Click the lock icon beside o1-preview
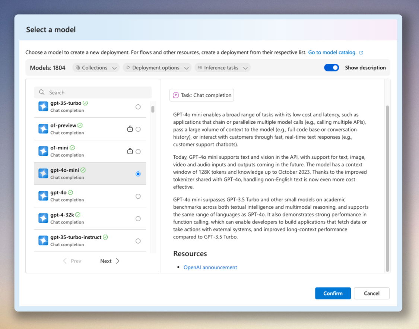419x329 pixels. point(130,129)
